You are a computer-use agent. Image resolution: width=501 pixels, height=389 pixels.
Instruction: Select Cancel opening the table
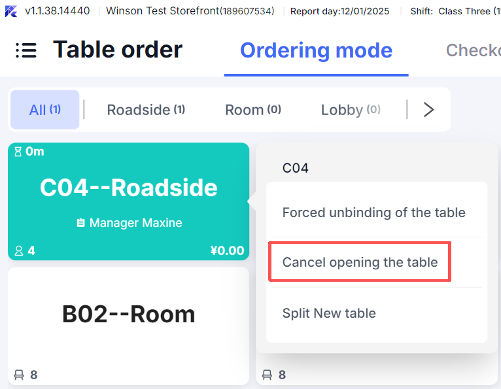click(360, 262)
